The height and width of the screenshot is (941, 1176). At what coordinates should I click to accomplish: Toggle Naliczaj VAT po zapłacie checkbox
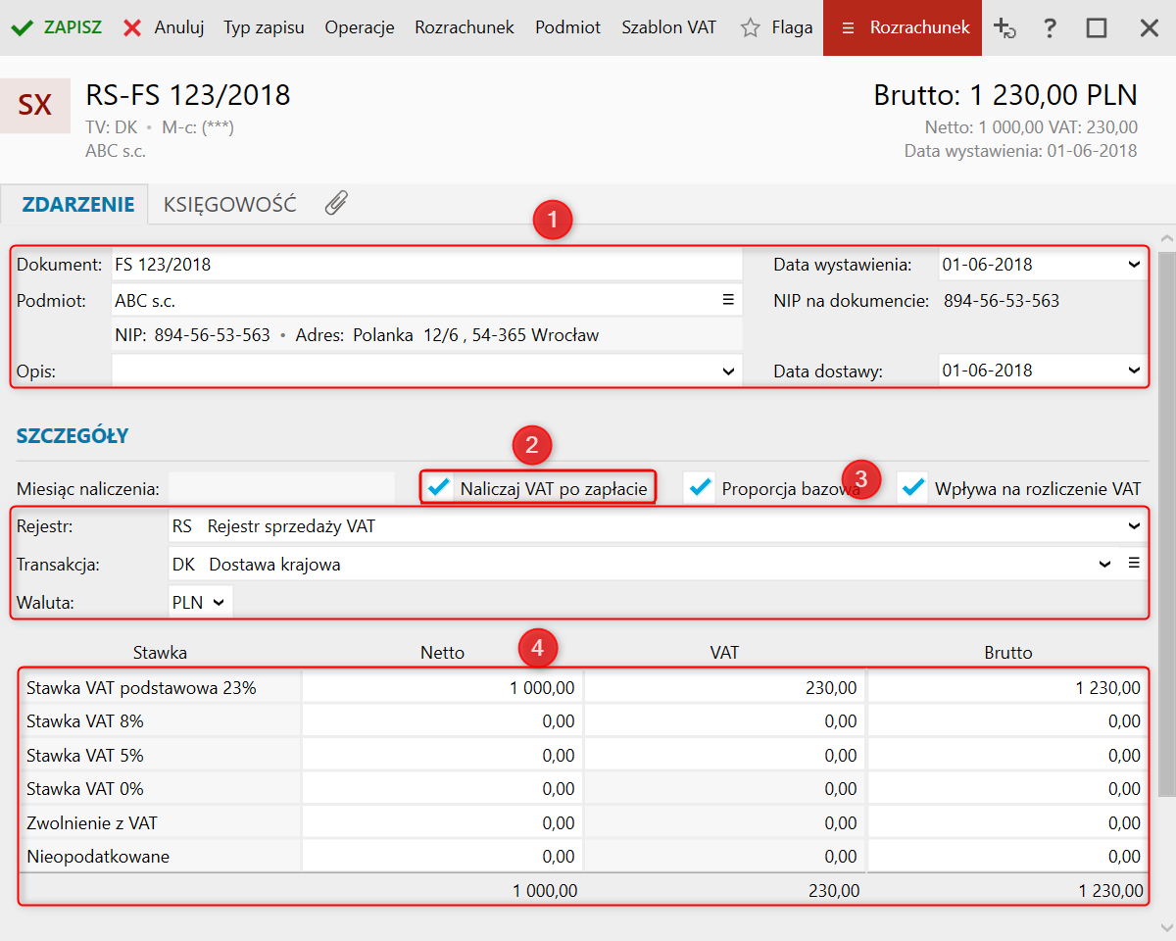[440, 487]
